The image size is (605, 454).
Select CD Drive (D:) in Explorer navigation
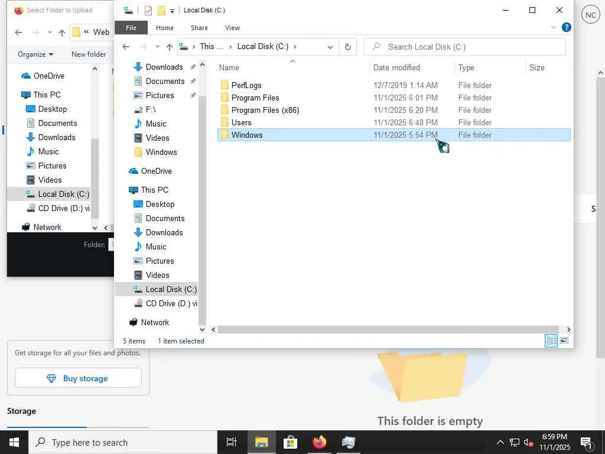(x=165, y=303)
